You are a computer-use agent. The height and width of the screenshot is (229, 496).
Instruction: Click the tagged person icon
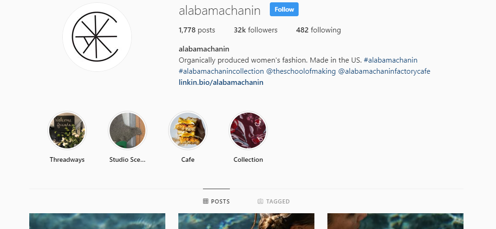click(261, 202)
